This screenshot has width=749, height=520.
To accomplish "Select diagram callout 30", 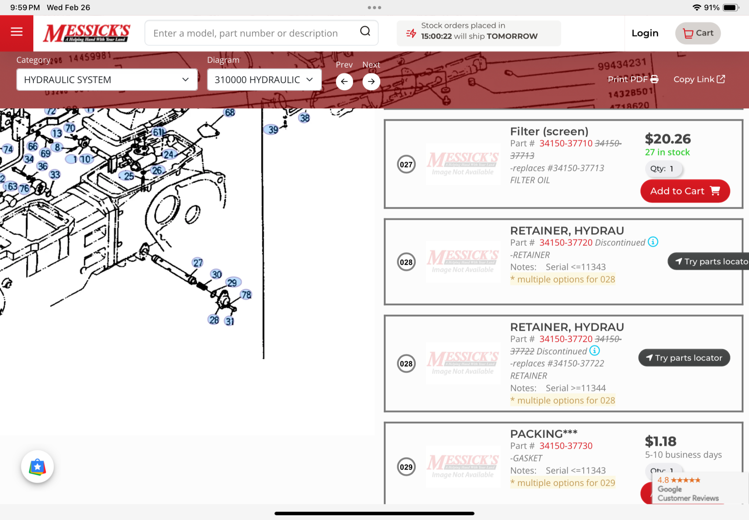I will click(217, 274).
